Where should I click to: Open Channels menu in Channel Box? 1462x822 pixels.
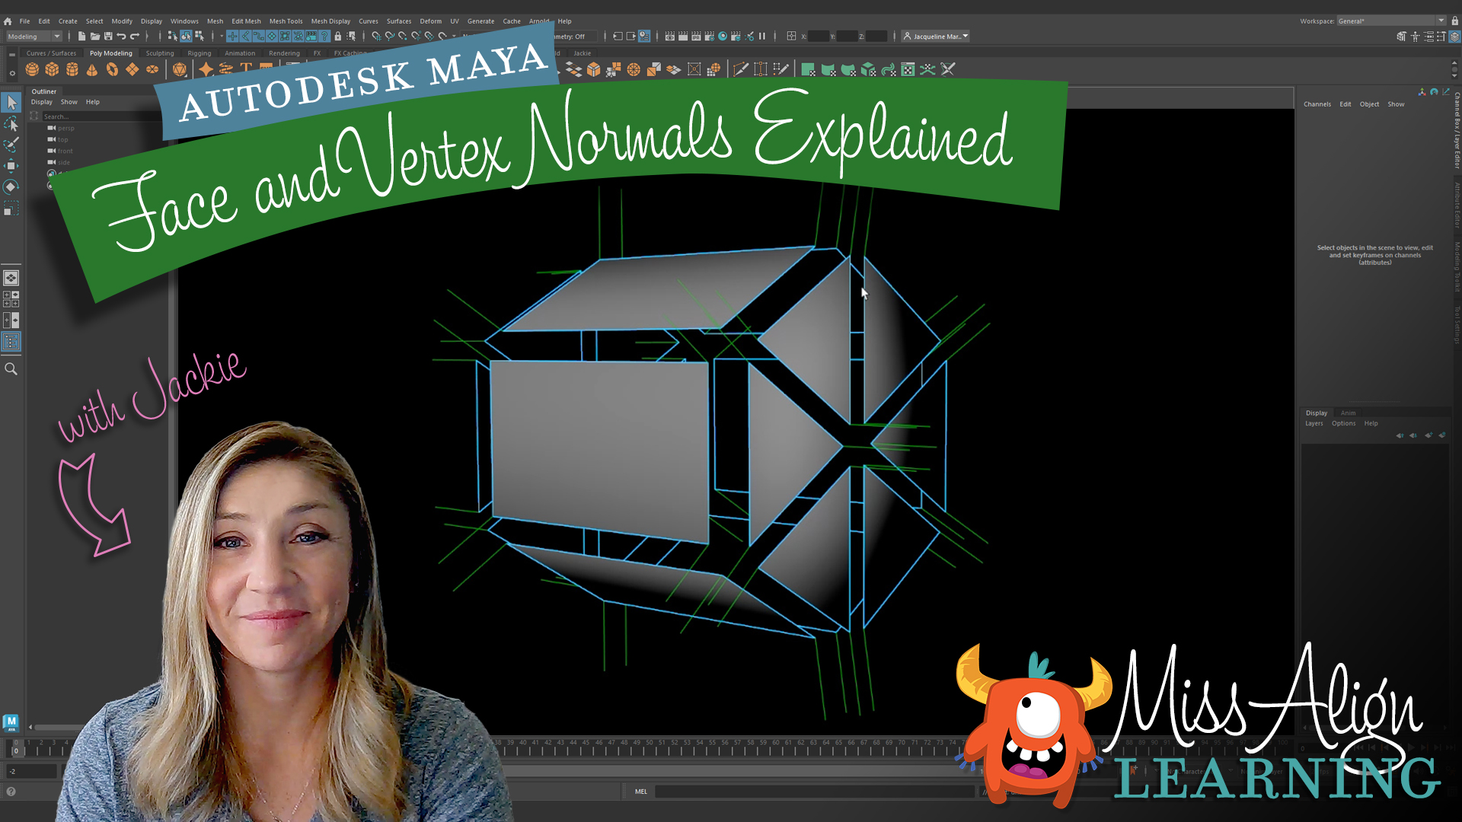coord(1317,104)
